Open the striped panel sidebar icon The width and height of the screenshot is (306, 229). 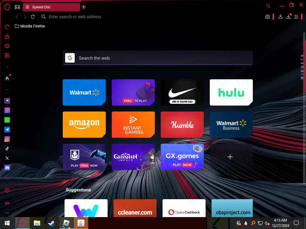click(7, 46)
